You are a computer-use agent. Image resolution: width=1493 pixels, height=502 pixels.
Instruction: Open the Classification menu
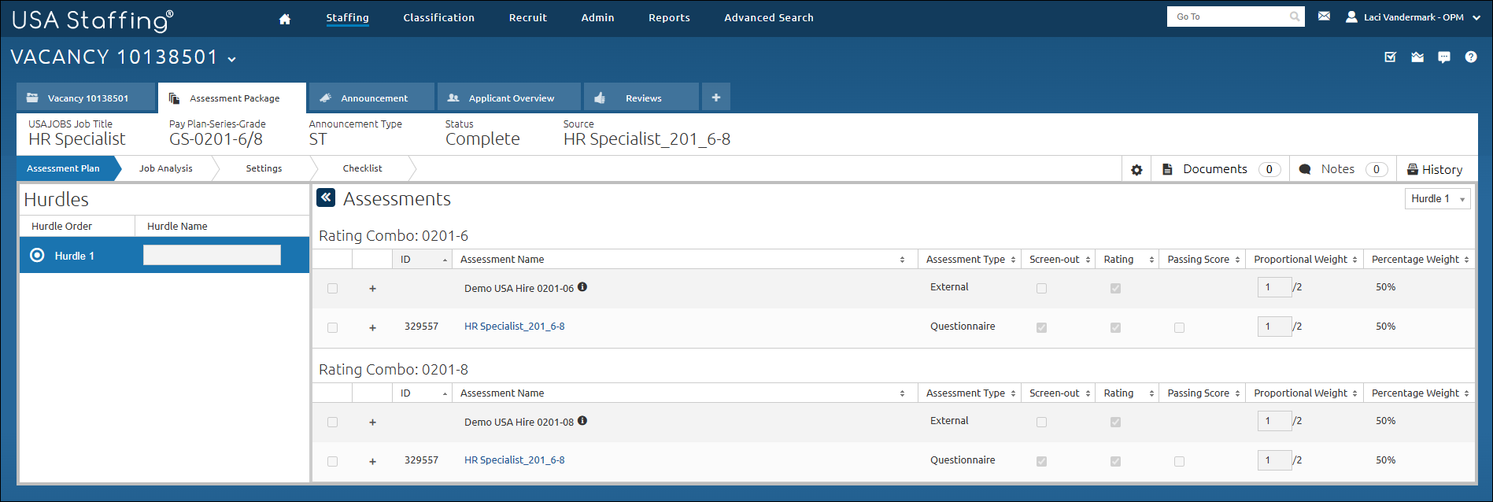point(438,17)
